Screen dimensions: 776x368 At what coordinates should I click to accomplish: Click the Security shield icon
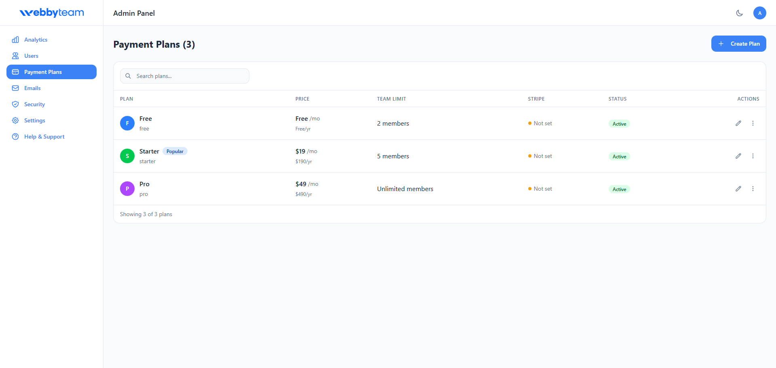[15, 104]
